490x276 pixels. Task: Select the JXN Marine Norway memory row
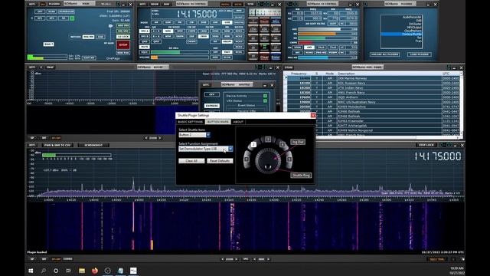point(373,78)
